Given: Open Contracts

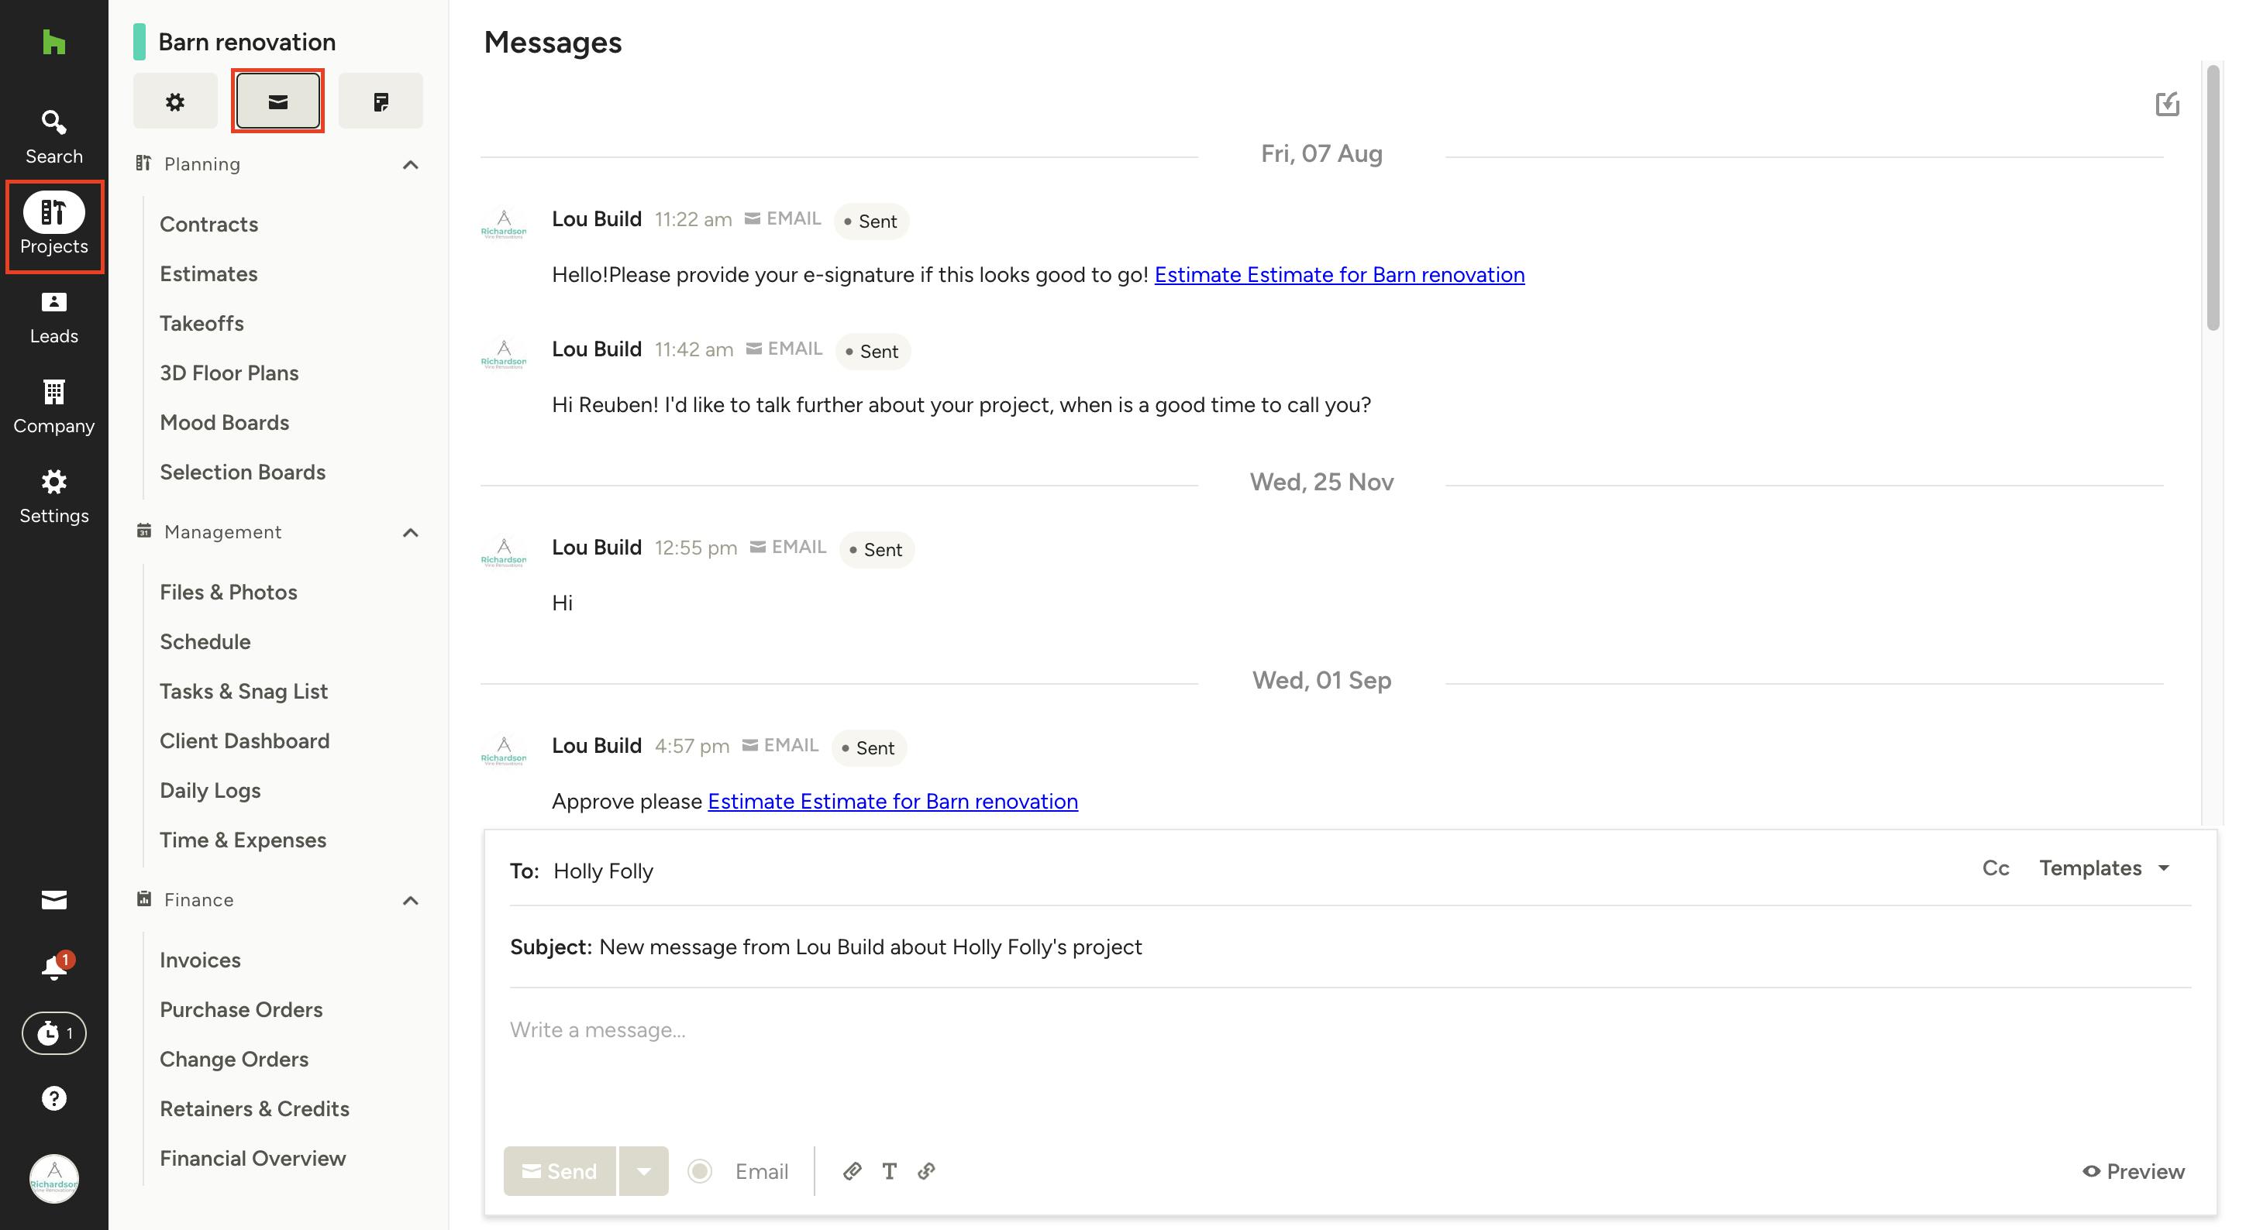Looking at the screenshot, I should pos(209,224).
